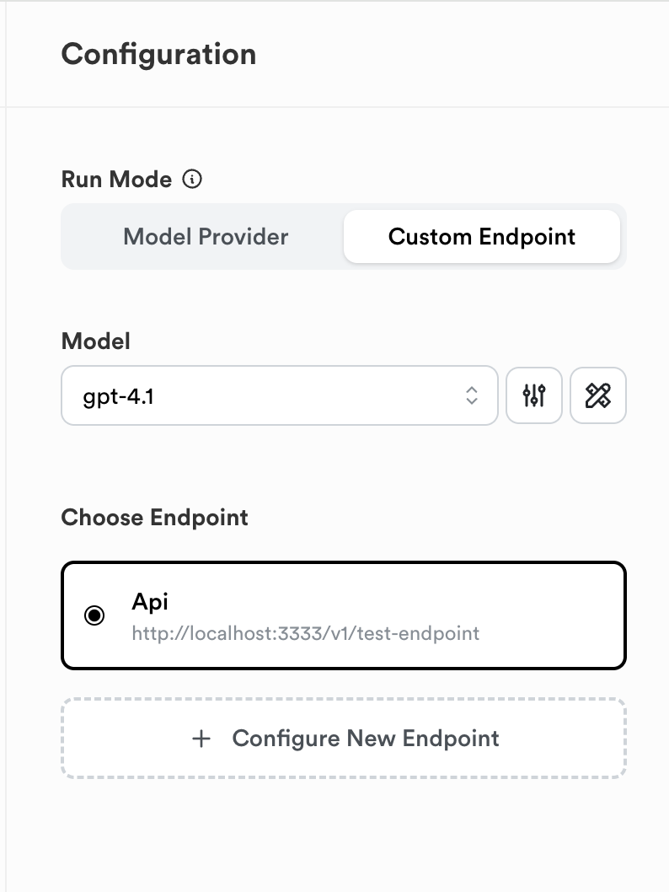Click the Model Provider label text
Image resolution: width=669 pixels, height=892 pixels.
tap(206, 237)
